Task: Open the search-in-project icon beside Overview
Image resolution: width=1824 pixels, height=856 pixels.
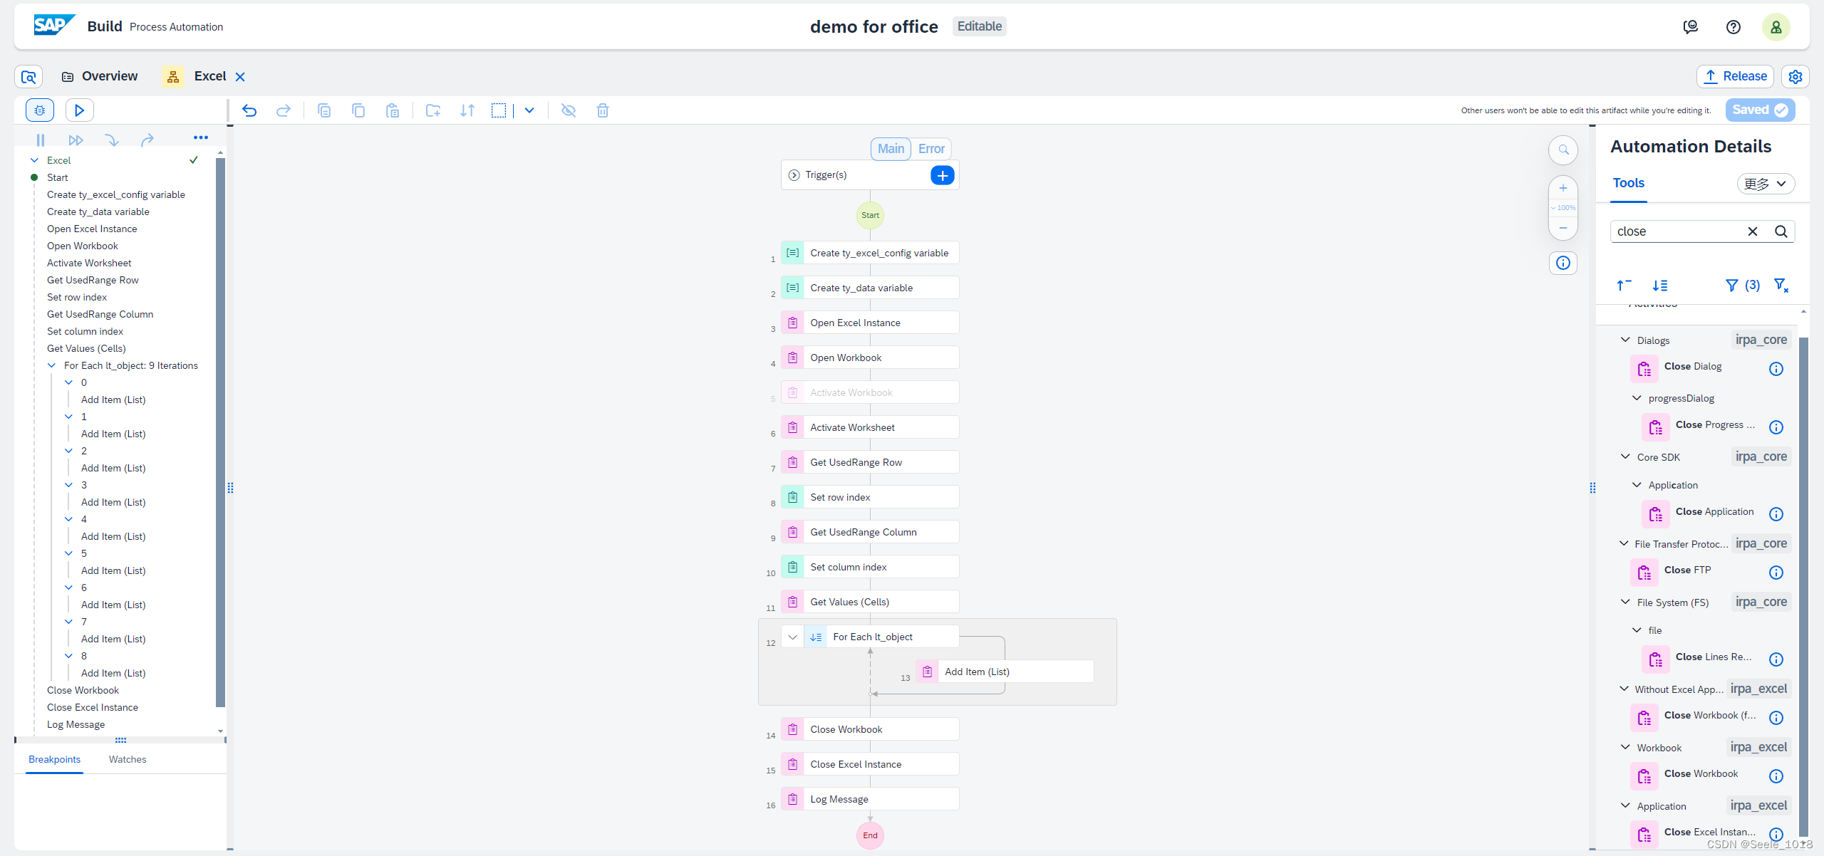Action: 28,77
